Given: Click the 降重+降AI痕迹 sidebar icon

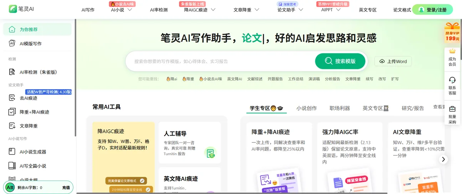Looking at the screenshot, I should tap(12, 112).
